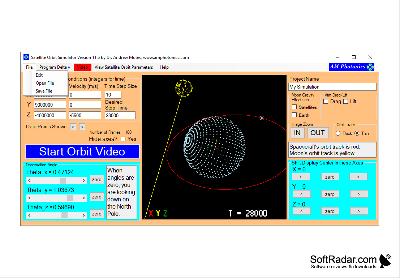The height and width of the screenshot is (278, 400).
Task: Choose Open File from the File menu
Action: (45, 83)
